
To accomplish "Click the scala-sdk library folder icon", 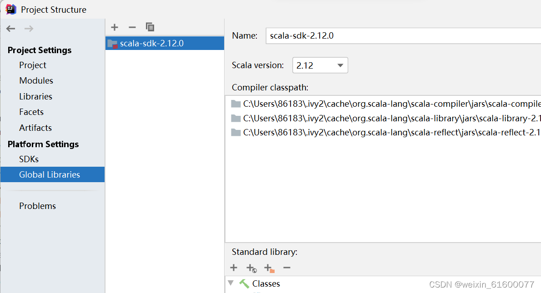I will click(112, 44).
